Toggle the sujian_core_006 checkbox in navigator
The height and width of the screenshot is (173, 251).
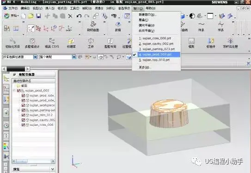(23, 125)
